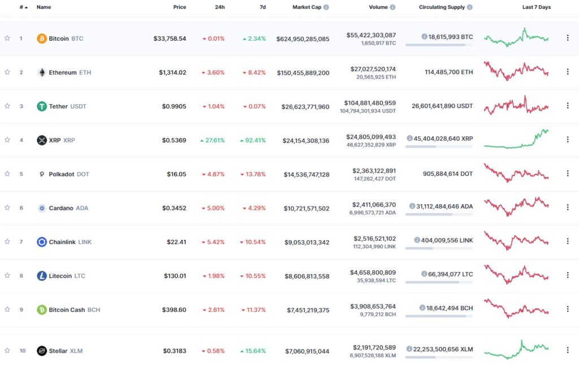Click the Chainlink coin logo
The height and width of the screenshot is (367, 579).
[42, 242]
